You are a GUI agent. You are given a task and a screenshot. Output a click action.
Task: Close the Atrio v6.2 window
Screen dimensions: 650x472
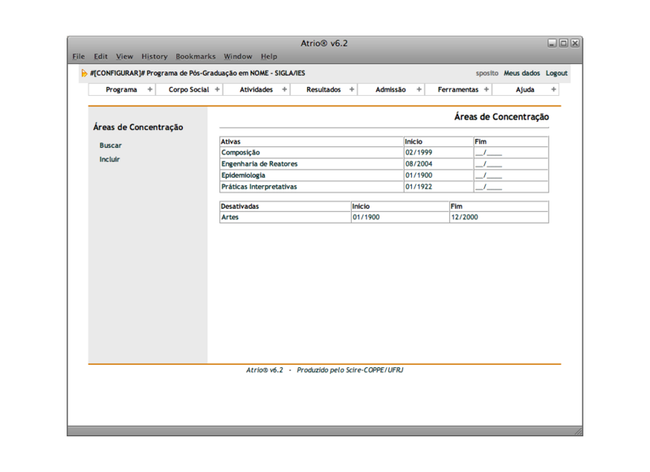coord(575,43)
